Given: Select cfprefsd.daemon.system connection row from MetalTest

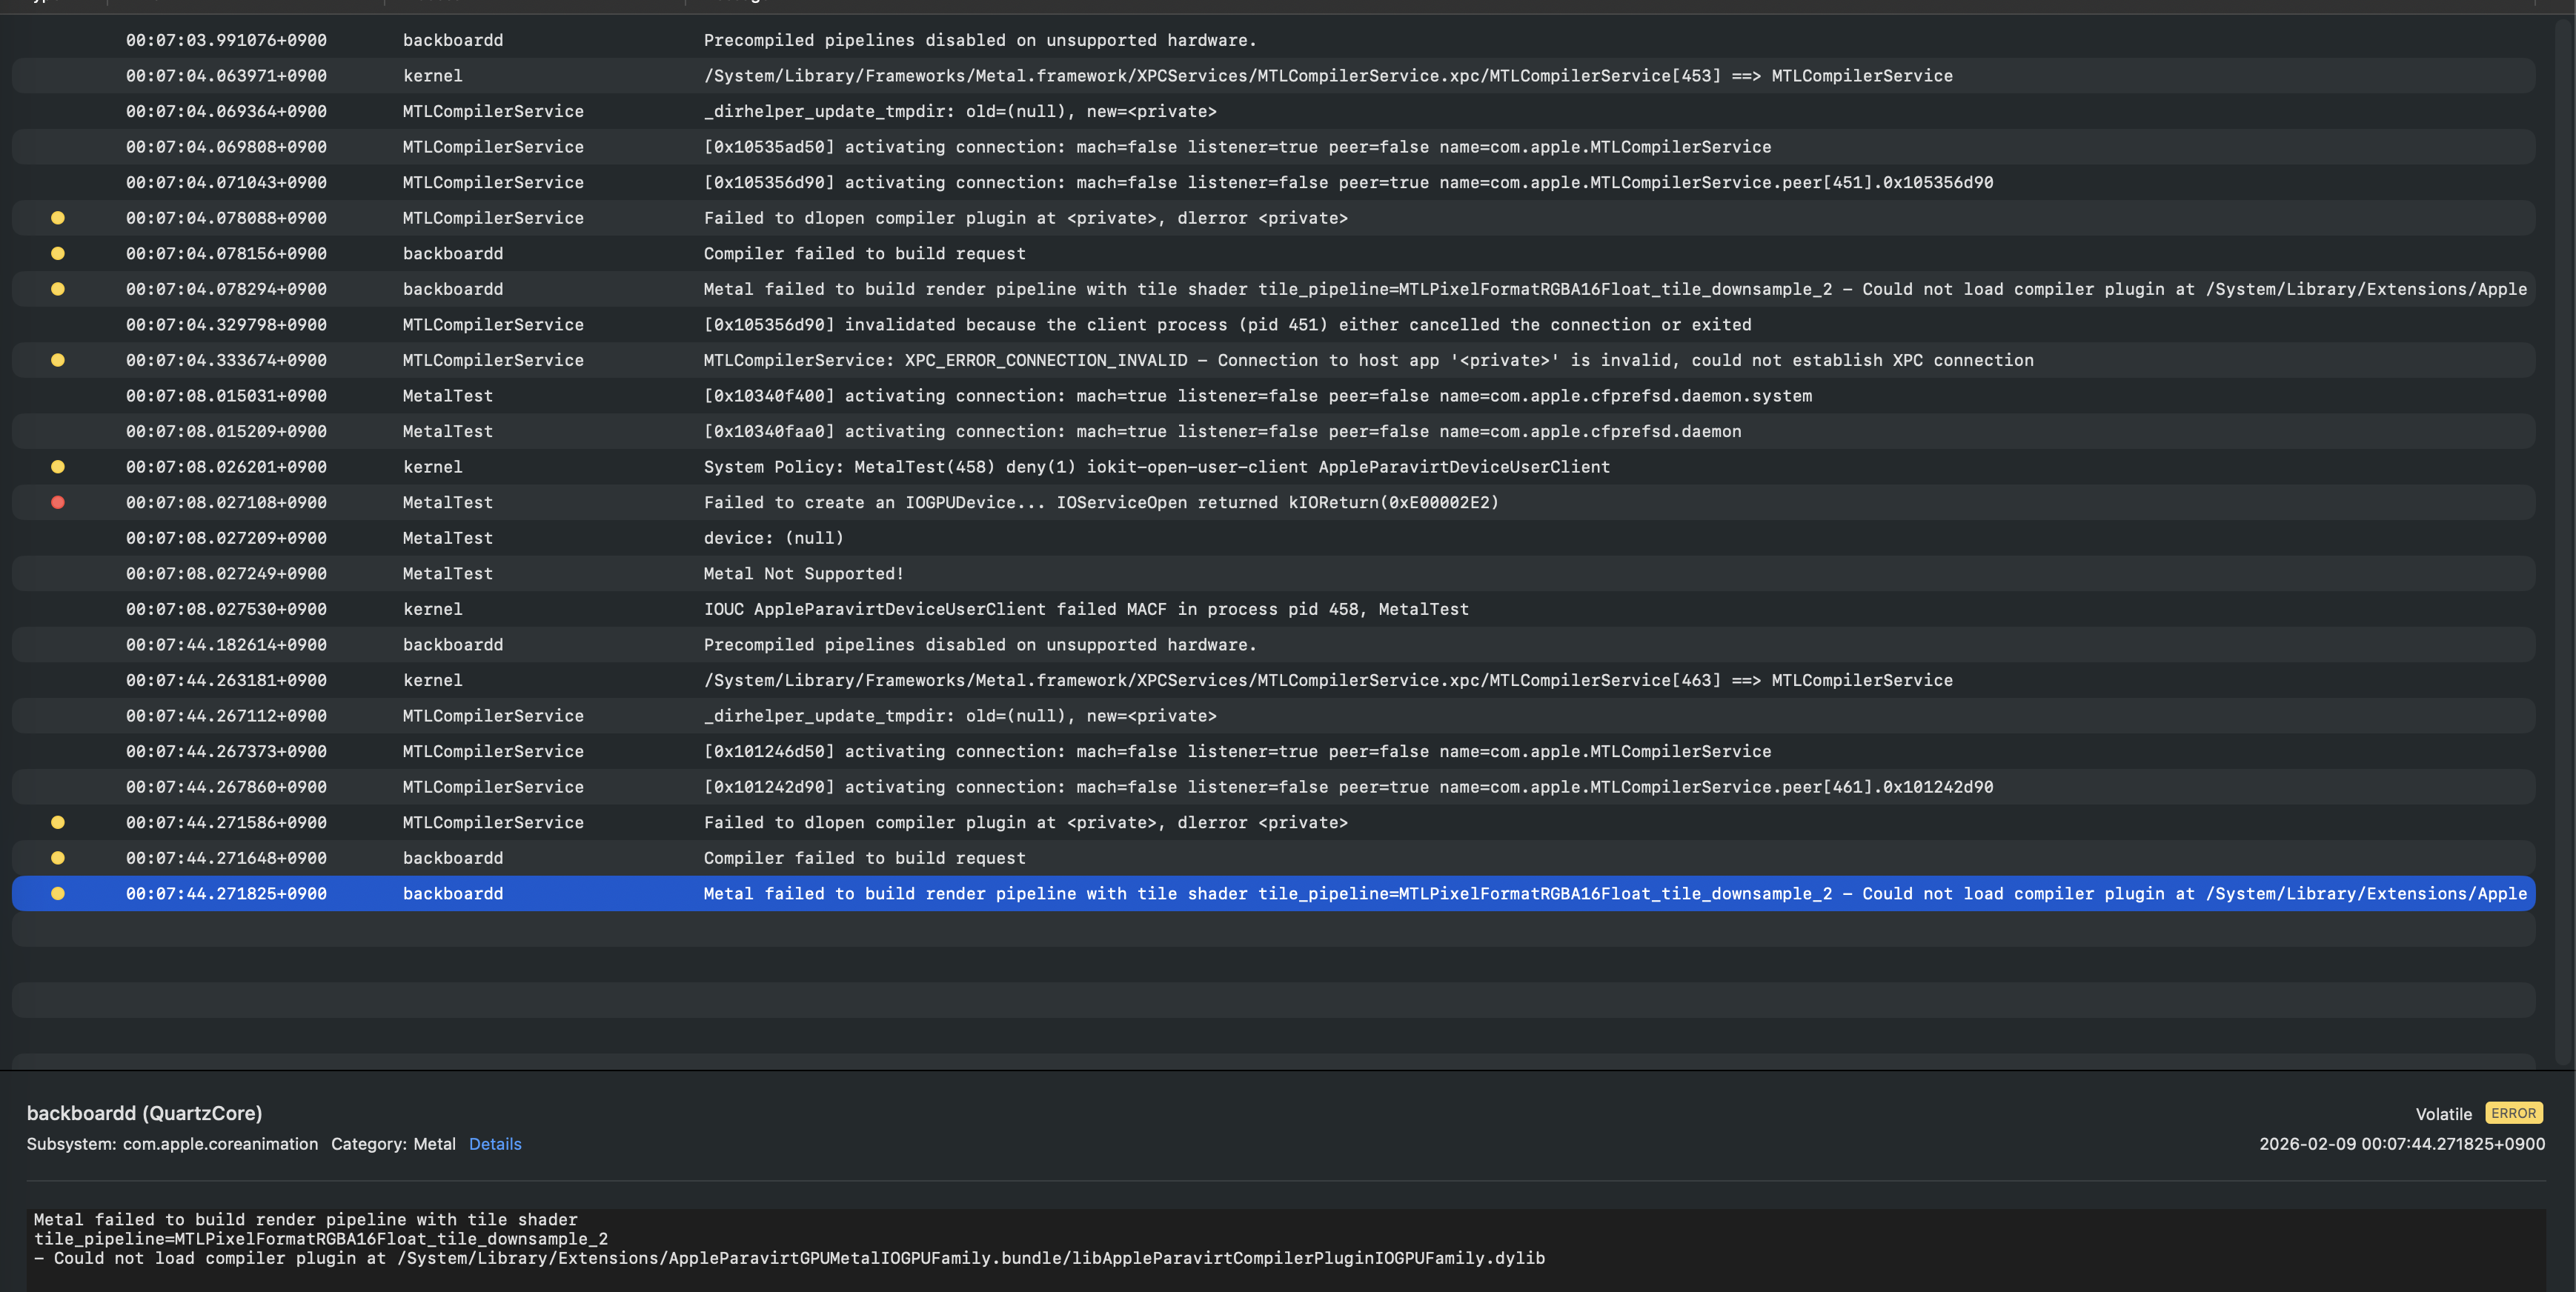Looking at the screenshot, I should [1257, 396].
